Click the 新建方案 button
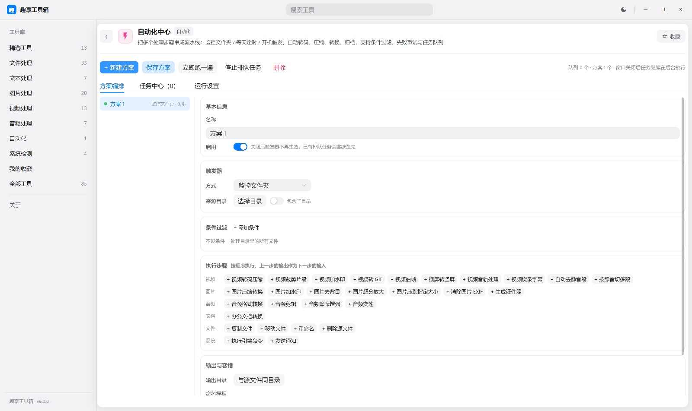The width and height of the screenshot is (692, 411). [x=119, y=68]
